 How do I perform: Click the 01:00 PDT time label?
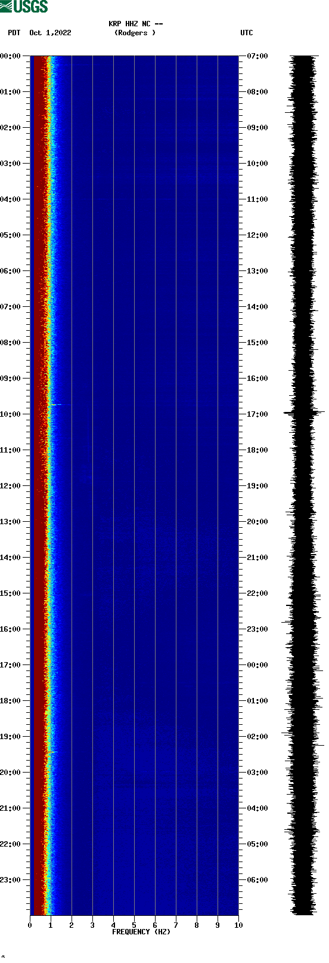point(11,92)
